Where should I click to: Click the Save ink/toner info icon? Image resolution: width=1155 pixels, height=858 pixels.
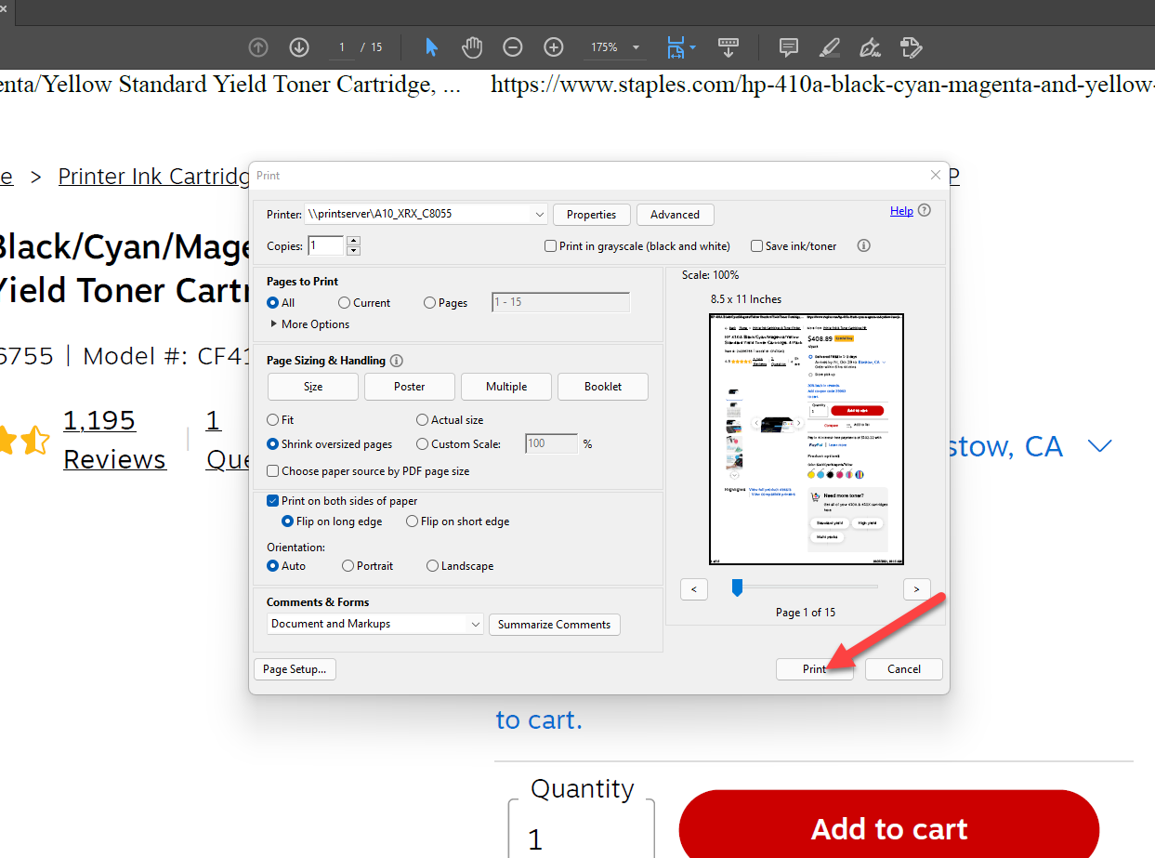pyautogui.click(x=863, y=246)
